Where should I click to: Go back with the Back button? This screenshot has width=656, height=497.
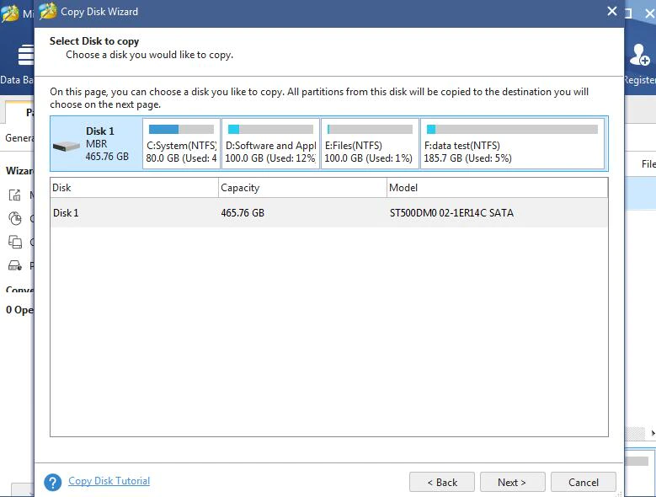click(442, 483)
